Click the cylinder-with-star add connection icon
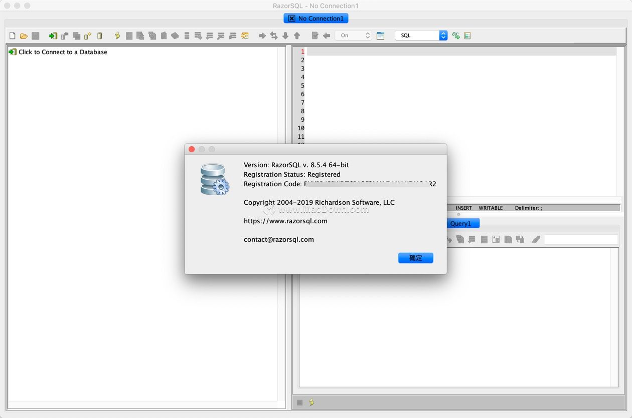The width and height of the screenshot is (632, 418). pyautogui.click(x=88, y=36)
